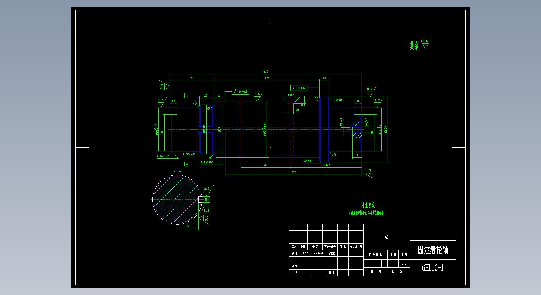Click the 12.5 surface roughness symbol beside 其余

tap(426, 43)
